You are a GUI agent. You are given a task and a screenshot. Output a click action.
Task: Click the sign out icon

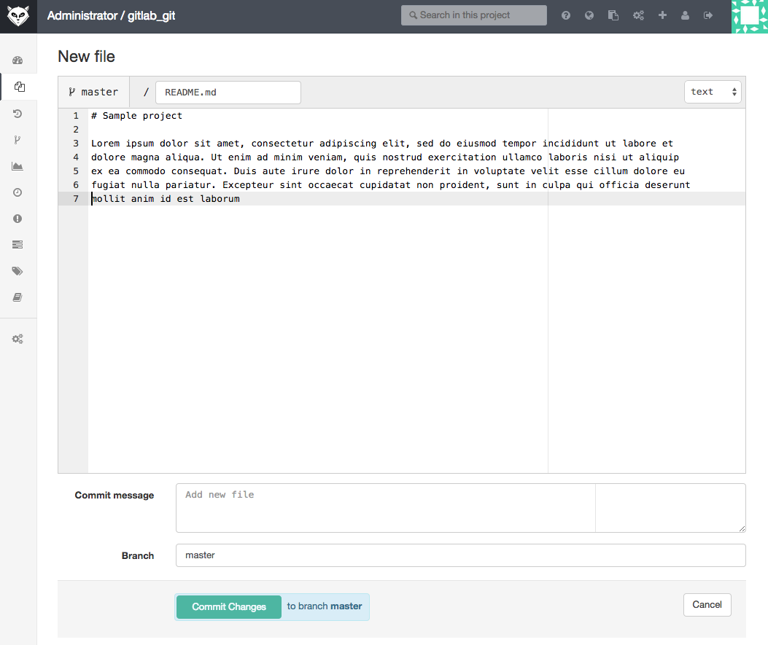[708, 15]
